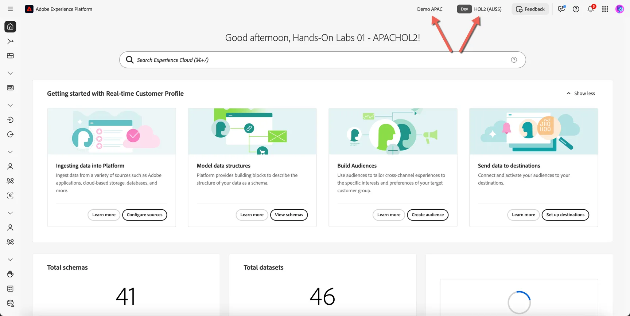Collapse the Getting started section with Show less

click(x=581, y=94)
